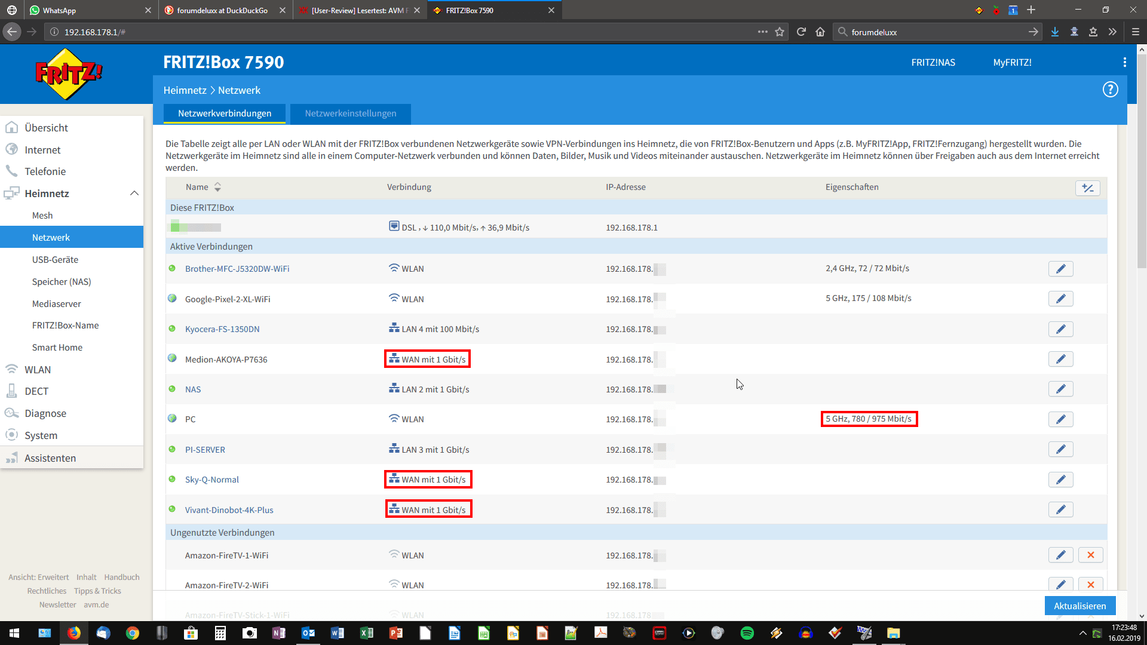The image size is (1147, 645).
Task: Open the three-dot FRITZ!Box menu
Action: (1124, 62)
